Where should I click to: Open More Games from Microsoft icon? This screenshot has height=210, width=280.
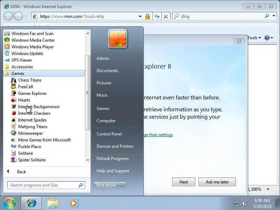click(14, 140)
